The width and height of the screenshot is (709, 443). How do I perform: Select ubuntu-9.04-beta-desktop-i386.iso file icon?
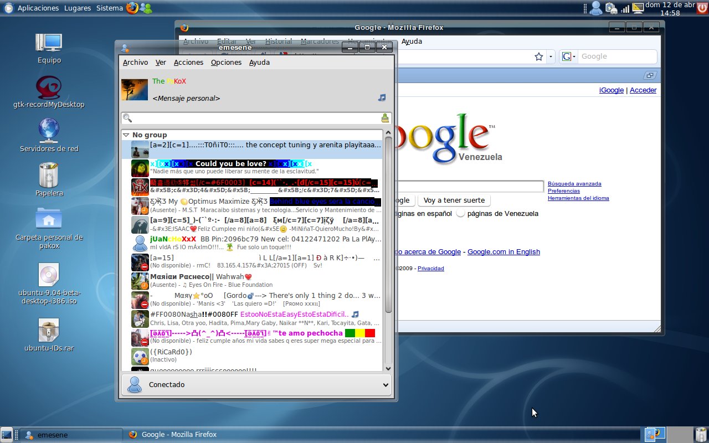[x=49, y=284]
